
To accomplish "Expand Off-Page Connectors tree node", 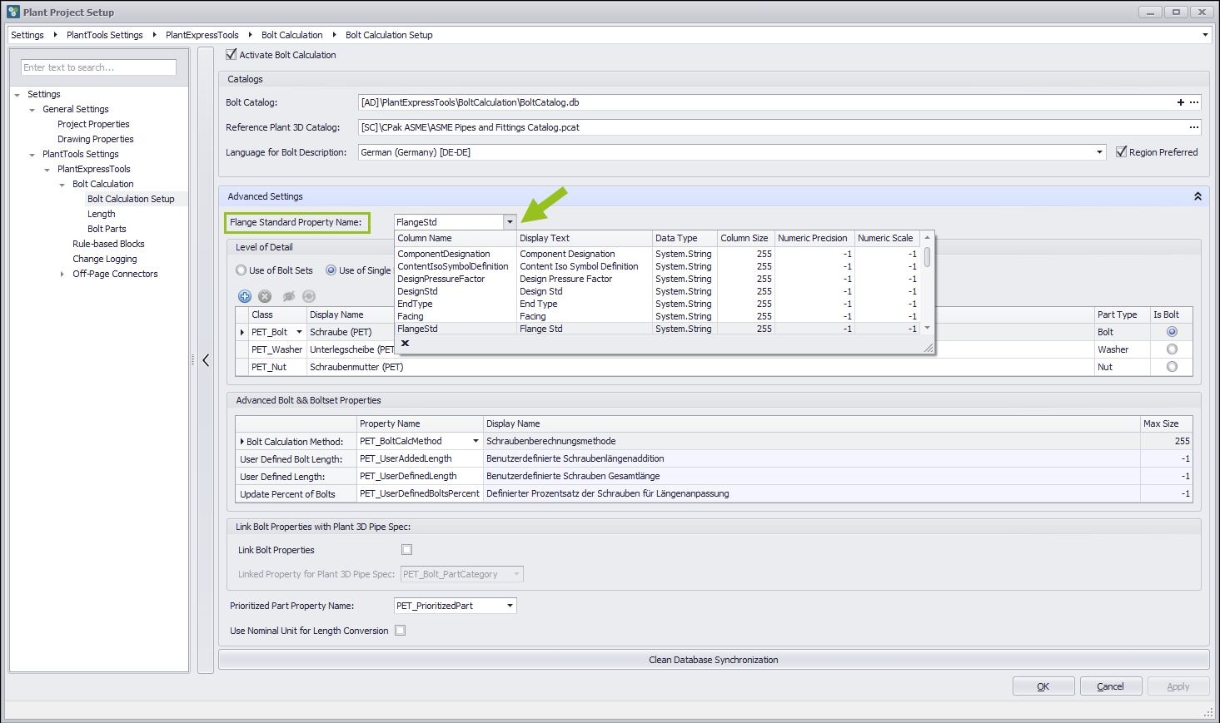I will click(62, 274).
